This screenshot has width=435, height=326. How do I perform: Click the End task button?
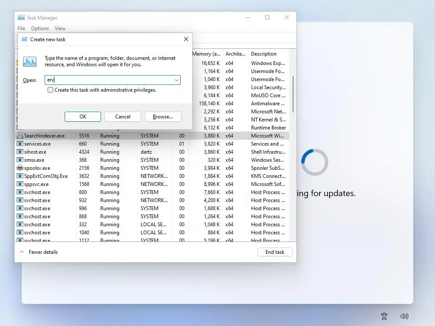(275, 252)
